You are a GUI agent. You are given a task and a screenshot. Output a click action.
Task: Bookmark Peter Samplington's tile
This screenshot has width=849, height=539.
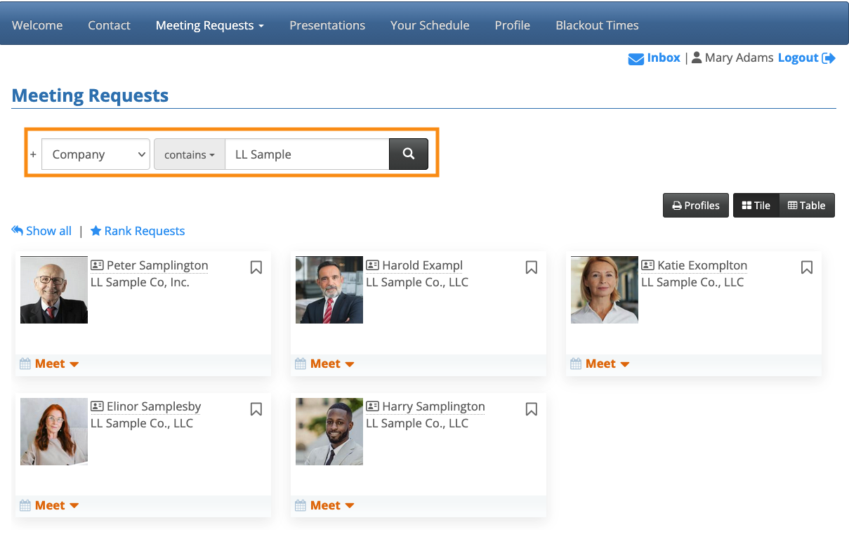tap(256, 267)
